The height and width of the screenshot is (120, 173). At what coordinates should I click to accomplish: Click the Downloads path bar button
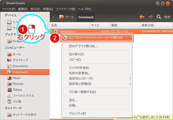tap(86, 17)
